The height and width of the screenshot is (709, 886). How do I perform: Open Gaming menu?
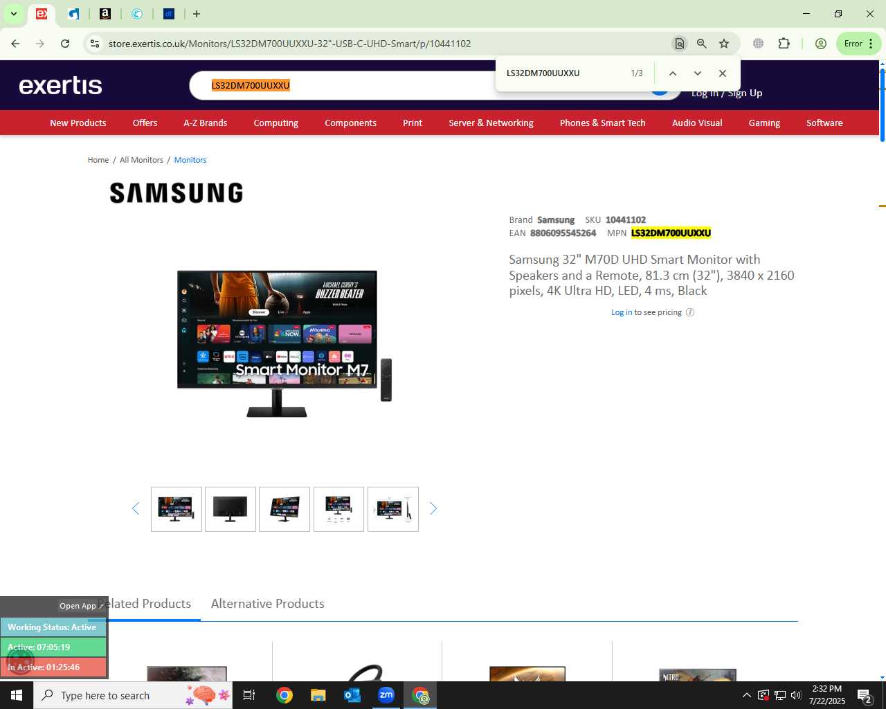point(764,123)
